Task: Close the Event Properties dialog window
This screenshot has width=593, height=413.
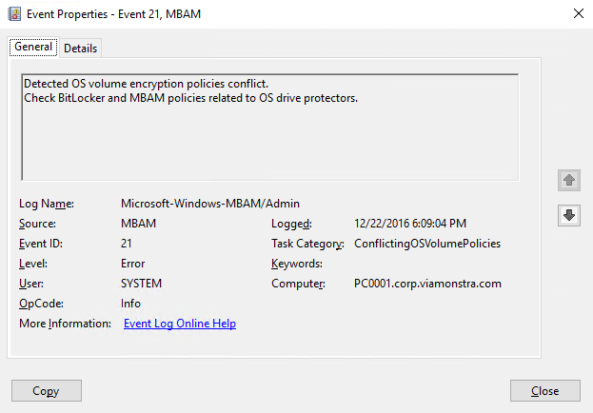Action: pyautogui.click(x=579, y=13)
